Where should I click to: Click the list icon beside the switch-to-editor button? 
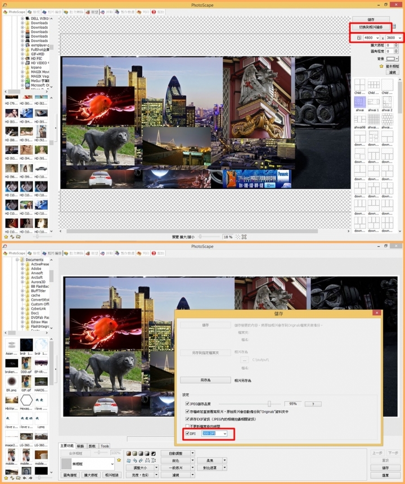[394, 27]
